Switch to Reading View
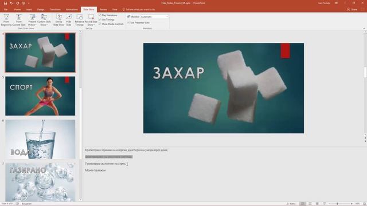Image resolution: width=367 pixels, height=206 pixels. click(x=317, y=204)
